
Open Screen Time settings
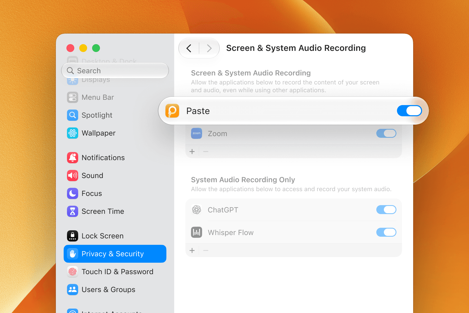(115, 211)
